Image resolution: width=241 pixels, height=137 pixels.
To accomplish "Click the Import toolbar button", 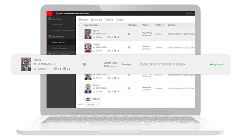I will click(108, 20).
